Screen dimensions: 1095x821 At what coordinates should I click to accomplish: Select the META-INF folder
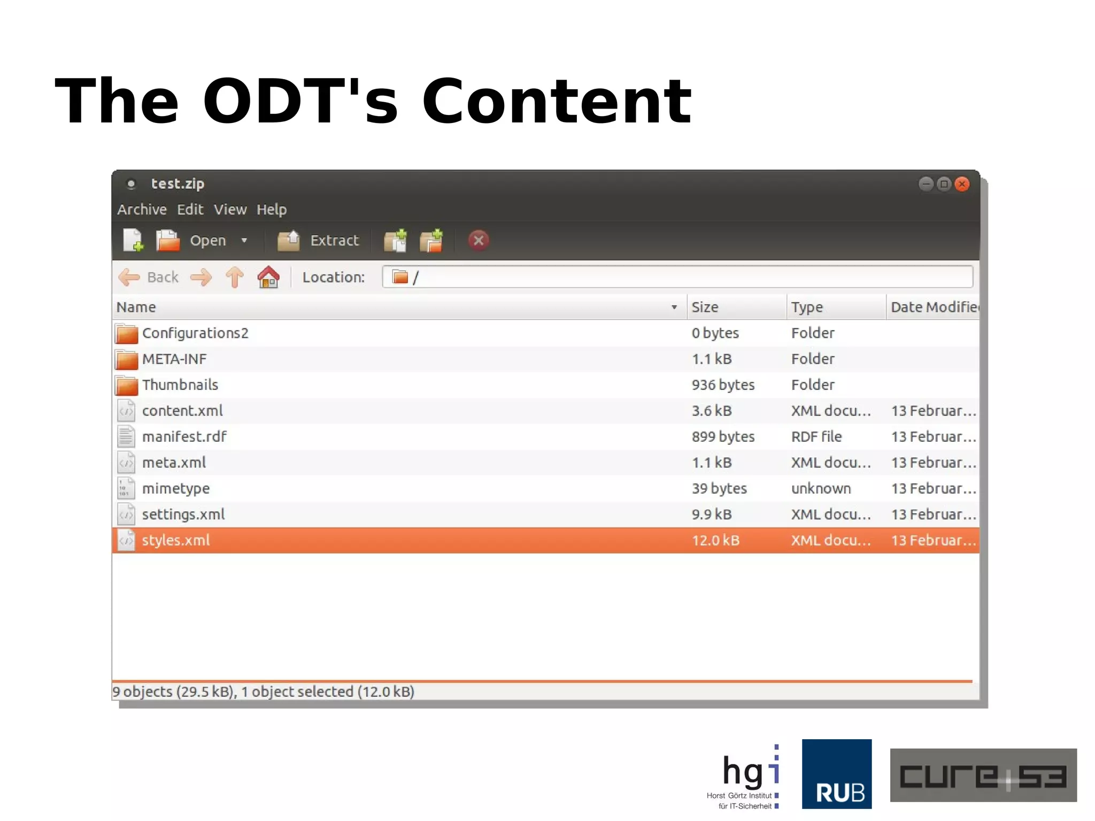point(174,359)
